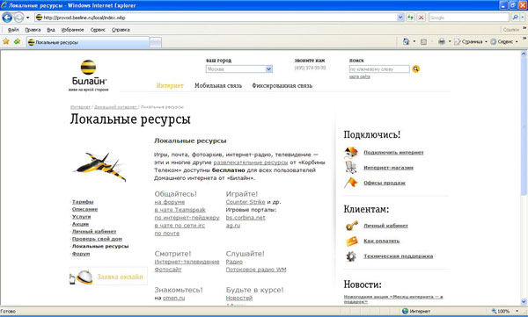Open the Сервис menu in menu bar
528x317 pixels.
[x=98, y=30]
